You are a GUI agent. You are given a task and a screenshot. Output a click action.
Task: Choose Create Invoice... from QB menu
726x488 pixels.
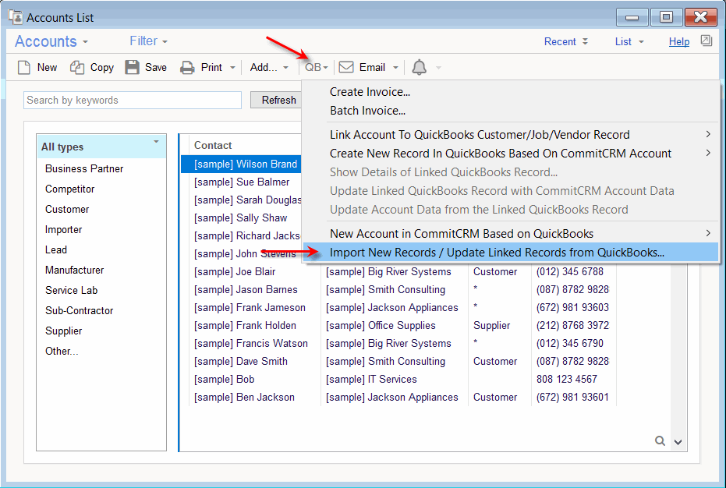(370, 92)
